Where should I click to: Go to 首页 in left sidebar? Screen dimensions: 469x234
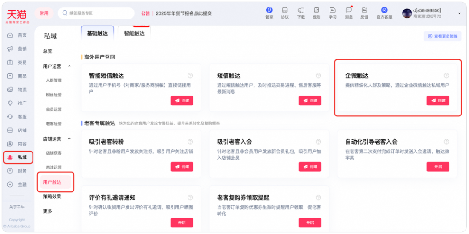pos(17,35)
